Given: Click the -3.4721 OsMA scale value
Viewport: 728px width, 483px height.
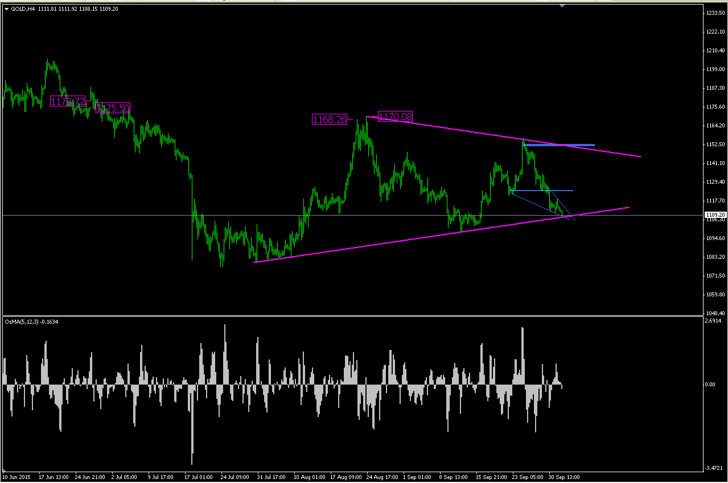Looking at the screenshot, I should (x=714, y=468).
